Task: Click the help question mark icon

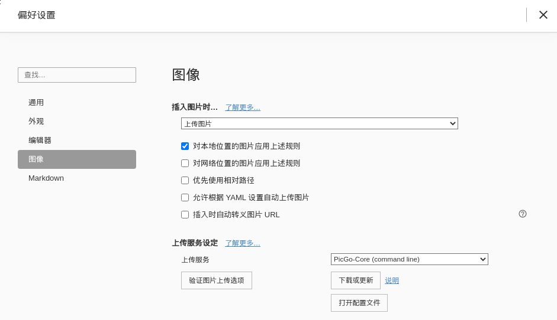Action: point(523,214)
